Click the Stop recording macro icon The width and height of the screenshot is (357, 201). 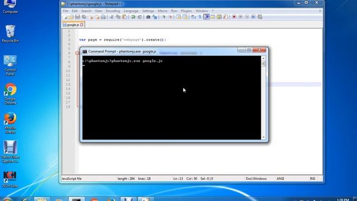[x=240, y=17]
